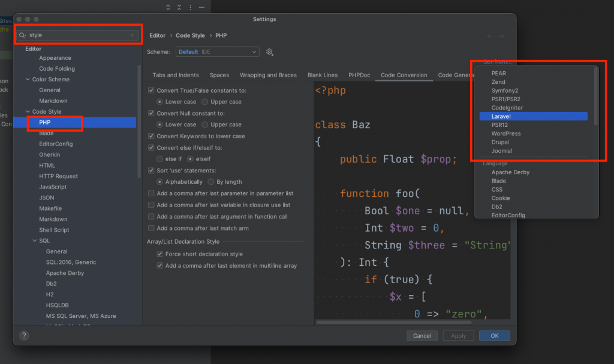Enable comma after last variable in closure use list

151,205
